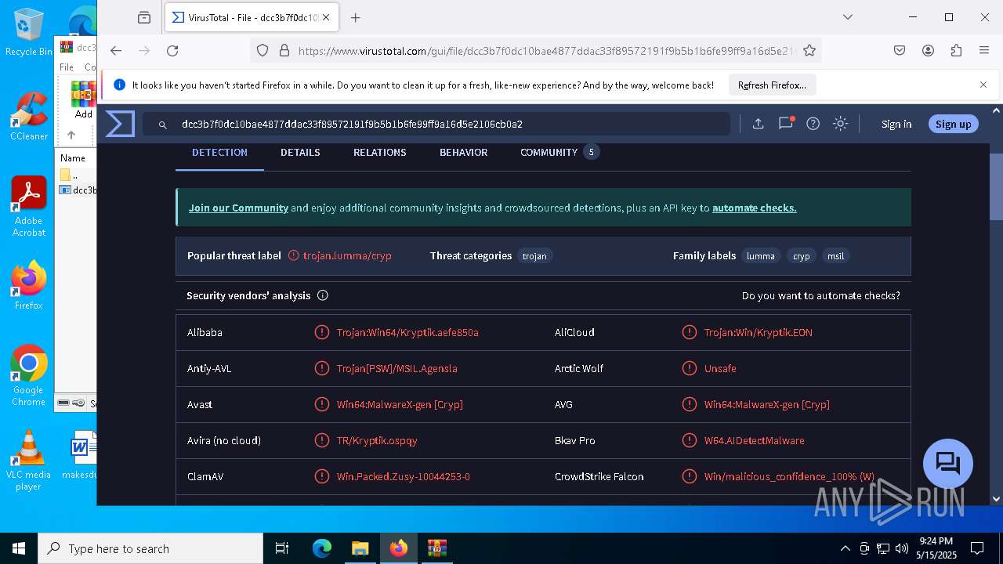Click the page vertical scrollbar thumb

(x=996, y=186)
